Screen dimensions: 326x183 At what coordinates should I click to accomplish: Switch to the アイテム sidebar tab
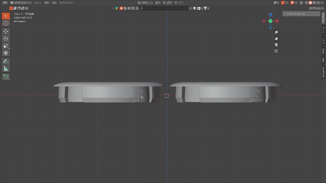point(323,18)
